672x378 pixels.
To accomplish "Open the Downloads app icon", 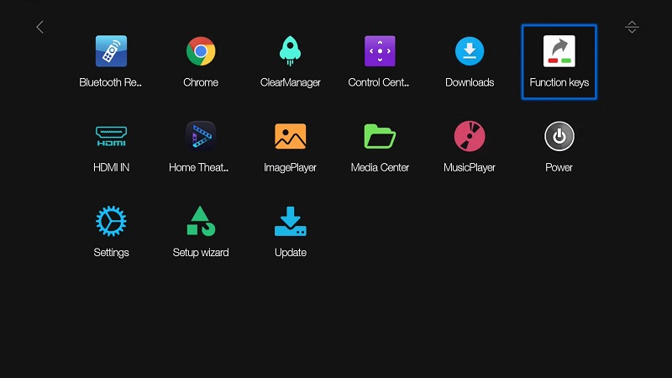I will [470, 51].
